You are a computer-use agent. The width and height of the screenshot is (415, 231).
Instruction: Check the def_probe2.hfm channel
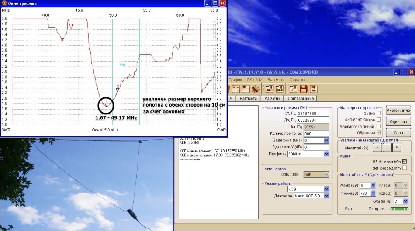[405, 168]
